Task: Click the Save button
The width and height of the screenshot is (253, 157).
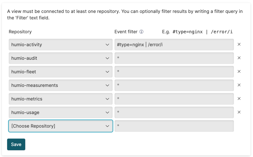Action: (x=16, y=144)
